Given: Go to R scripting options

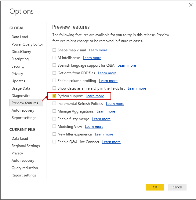Looking at the screenshot, I should [20, 59].
